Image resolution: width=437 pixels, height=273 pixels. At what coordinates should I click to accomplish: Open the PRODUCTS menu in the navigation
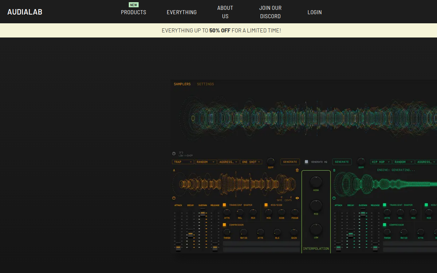(133, 12)
